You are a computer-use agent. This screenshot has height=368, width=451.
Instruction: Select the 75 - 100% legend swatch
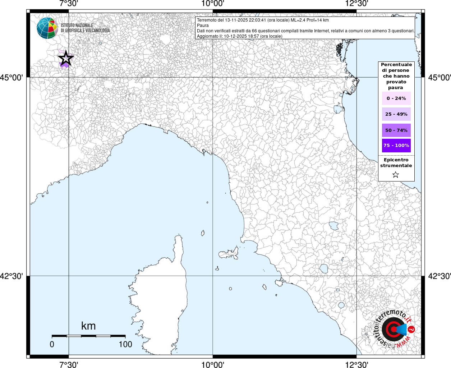tap(396, 146)
